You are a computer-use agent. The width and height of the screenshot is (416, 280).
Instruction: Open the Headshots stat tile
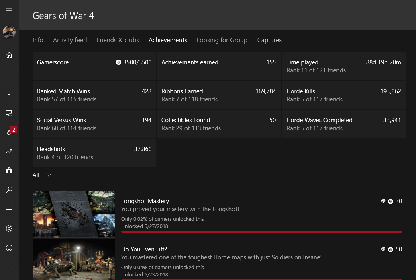pos(94,153)
